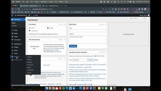Open the 1 Comment link
This screenshot has width=161, height=91.
click(34, 31)
